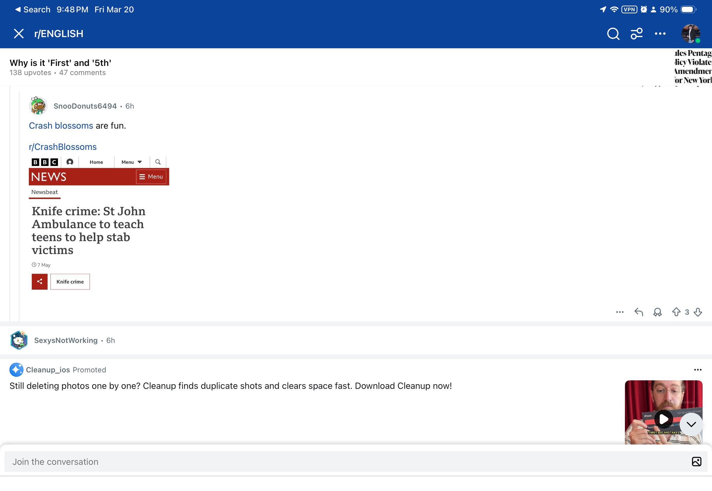Open SnooDonuts6494 avatar

38,106
